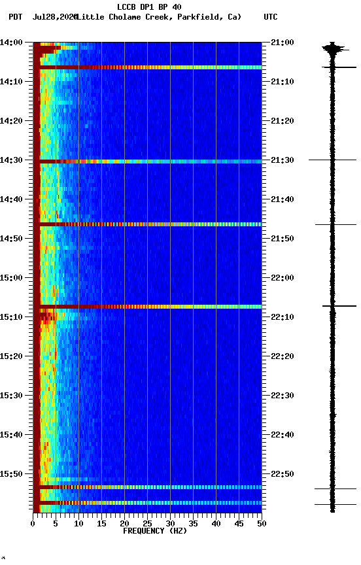Click the 21:50 UTC time label

(283, 239)
